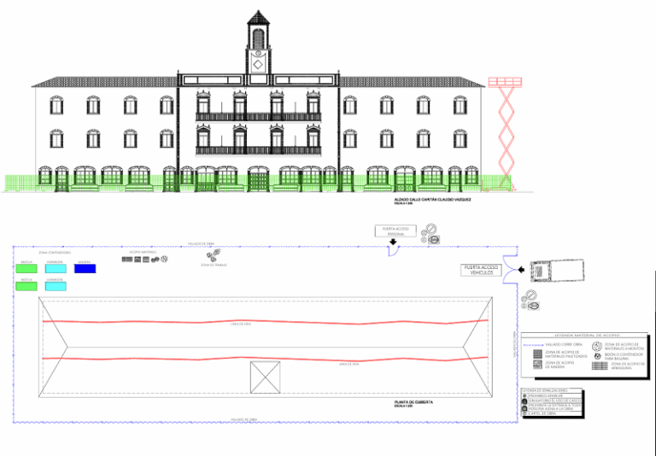Select the arrow pointing at vehicle gate
The height and width of the screenshot is (456, 656).
pyautogui.click(x=521, y=270)
